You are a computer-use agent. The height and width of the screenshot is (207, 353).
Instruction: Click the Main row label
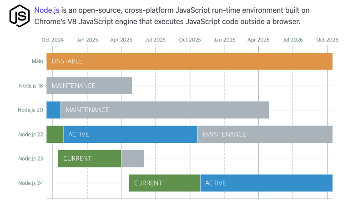tap(37, 61)
